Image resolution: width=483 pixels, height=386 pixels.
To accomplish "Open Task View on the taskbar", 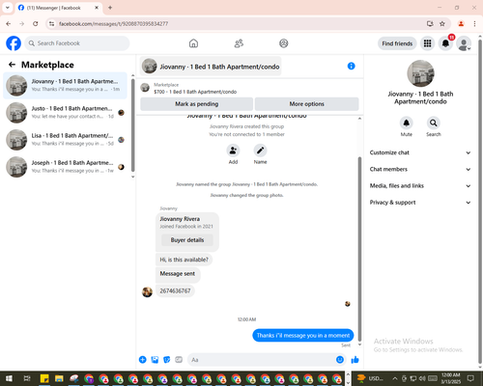I will (x=27, y=378).
